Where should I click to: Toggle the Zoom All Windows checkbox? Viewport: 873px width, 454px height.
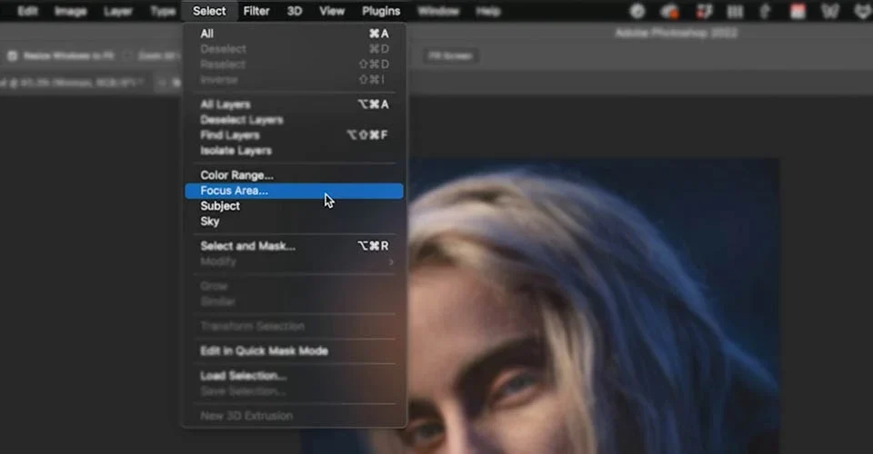[127, 55]
